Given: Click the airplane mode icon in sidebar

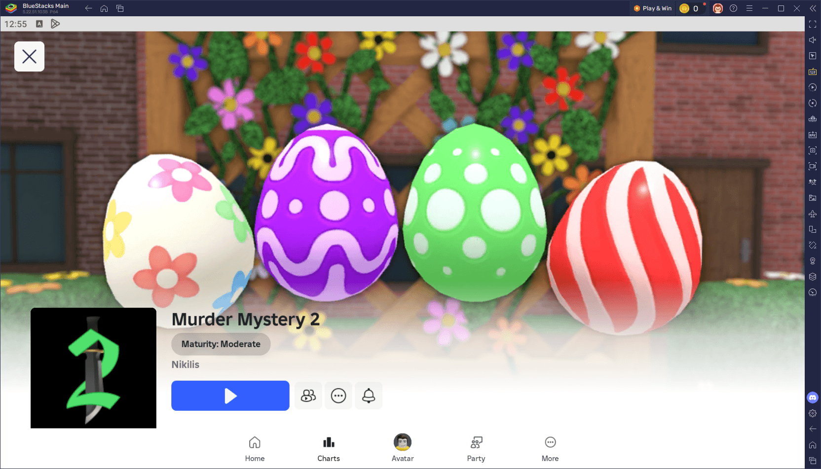Looking at the screenshot, I should click(813, 214).
